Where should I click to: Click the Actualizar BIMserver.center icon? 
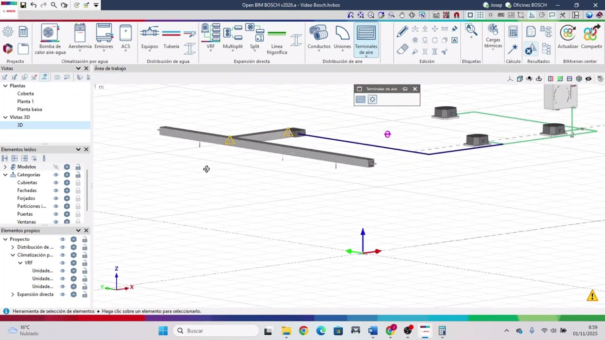point(568,37)
